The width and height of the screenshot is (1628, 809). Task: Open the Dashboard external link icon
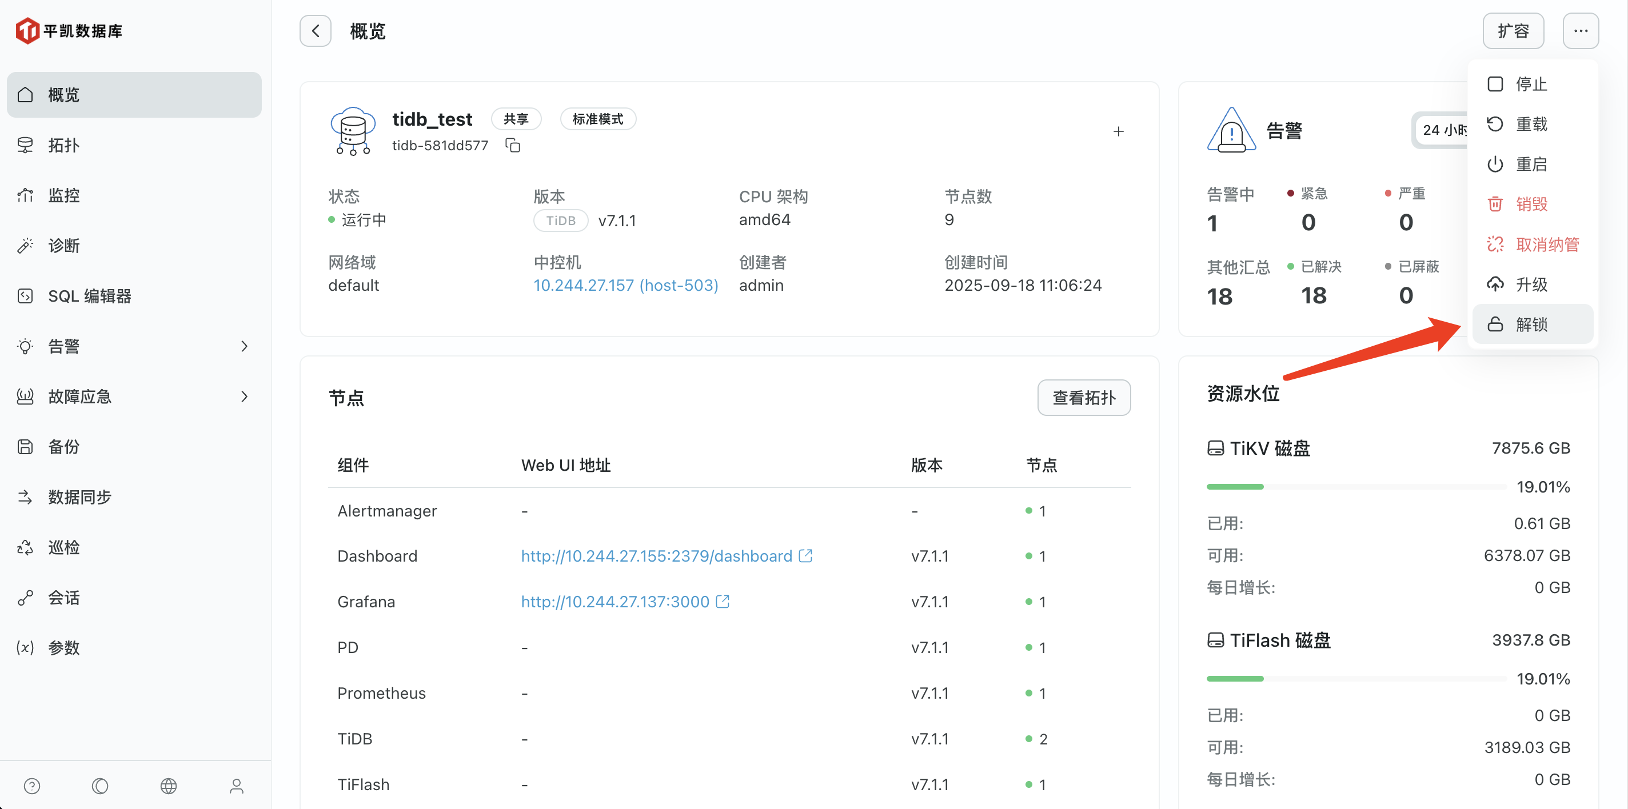[805, 556]
